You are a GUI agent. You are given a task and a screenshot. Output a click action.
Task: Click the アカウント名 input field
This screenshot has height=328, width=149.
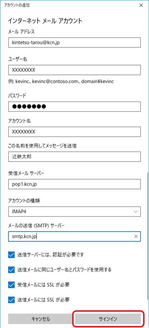pyautogui.click(x=74, y=132)
